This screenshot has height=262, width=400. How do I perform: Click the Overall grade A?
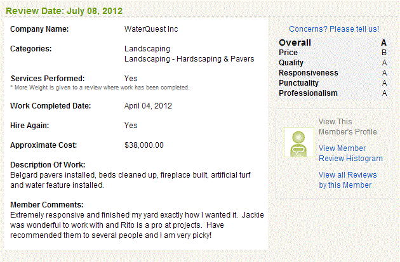point(383,43)
